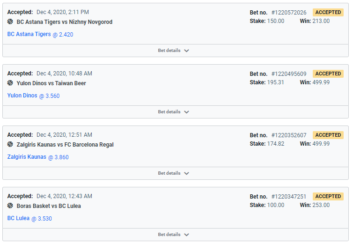Click ACCEPTED badge on bet #1220347251
Screen dimensions: 353x244
point(328,196)
